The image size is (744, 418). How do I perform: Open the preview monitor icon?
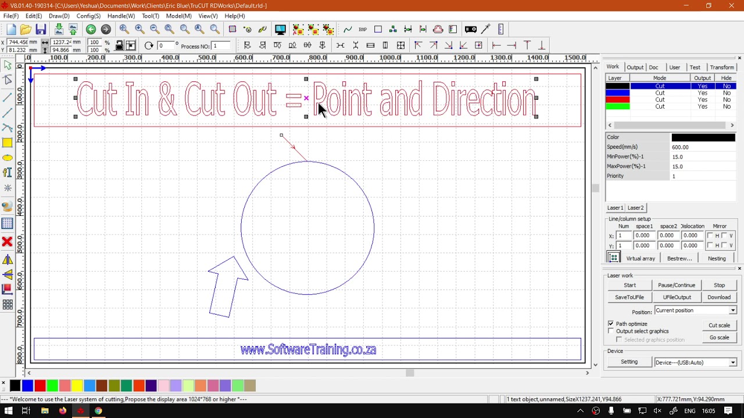coord(280,29)
